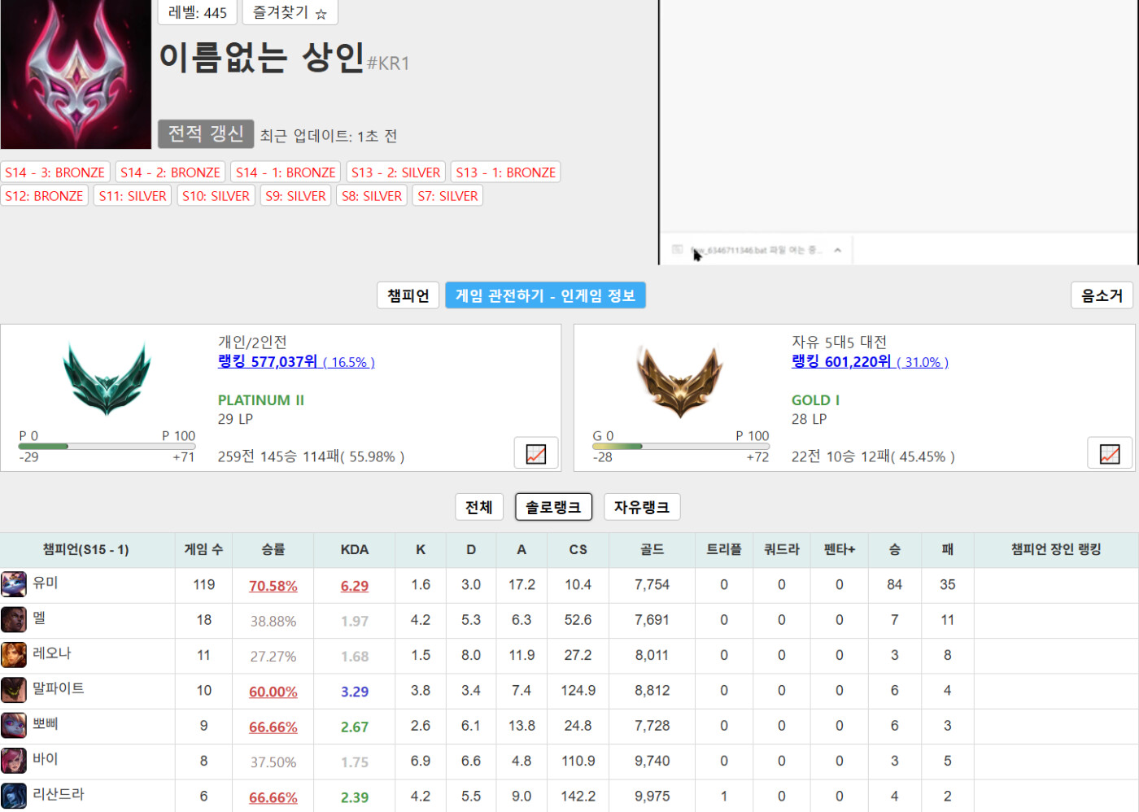
Task: Switch to the 자유랭크 tab
Action: tap(641, 507)
